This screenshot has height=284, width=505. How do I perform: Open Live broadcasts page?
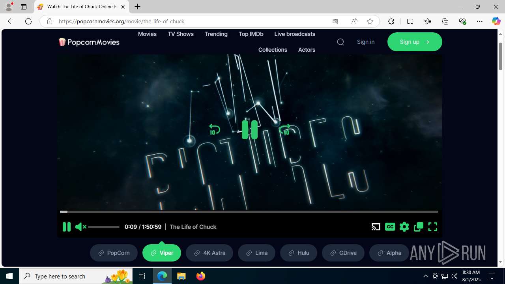(x=295, y=34)
